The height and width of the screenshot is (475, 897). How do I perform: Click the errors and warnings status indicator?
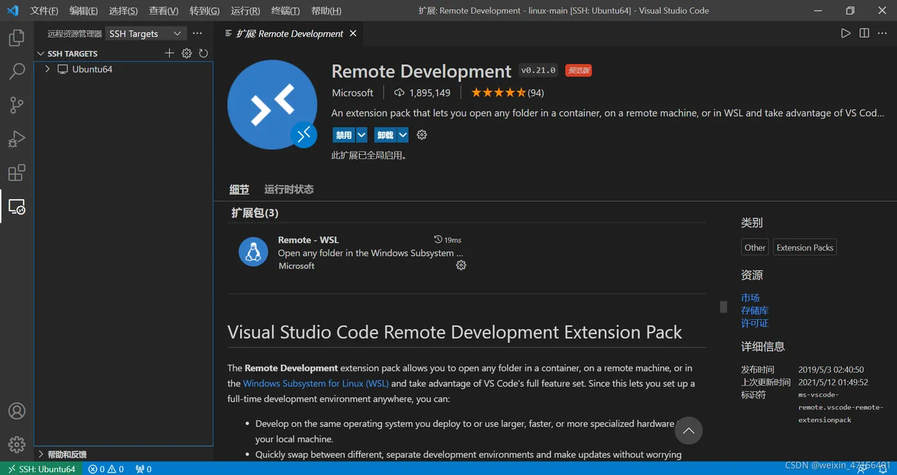[106, 469]
